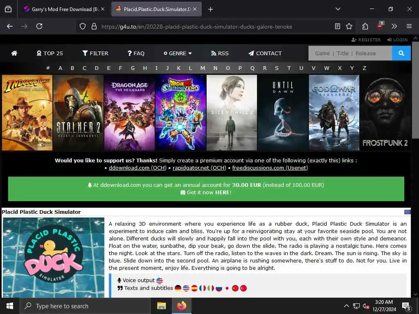Close the Garry's Mod tab
Image resolution: width=419 pixels, height=314 pixels.
pos(103,9)
